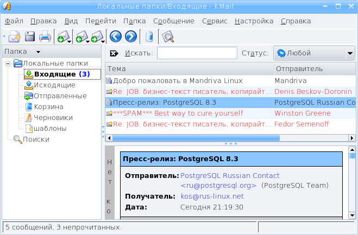Open the Правка menu
358x235 pixels.
tap(43, 21)
